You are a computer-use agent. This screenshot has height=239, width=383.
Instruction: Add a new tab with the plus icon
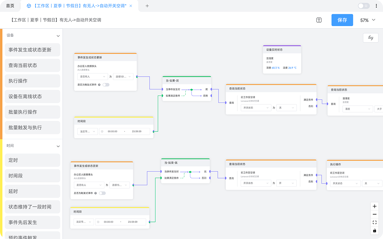click(147, 6)
